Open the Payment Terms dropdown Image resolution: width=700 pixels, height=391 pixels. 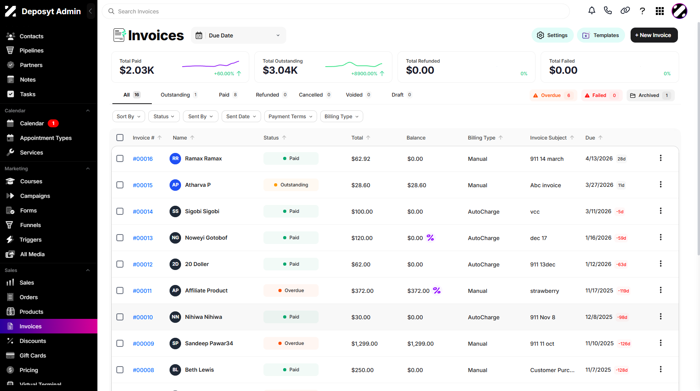pyautogui.click(x=290, y=116)
